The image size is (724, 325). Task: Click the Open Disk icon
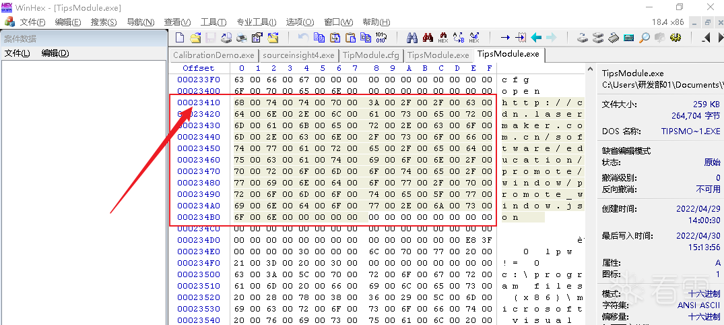(583, 38)
